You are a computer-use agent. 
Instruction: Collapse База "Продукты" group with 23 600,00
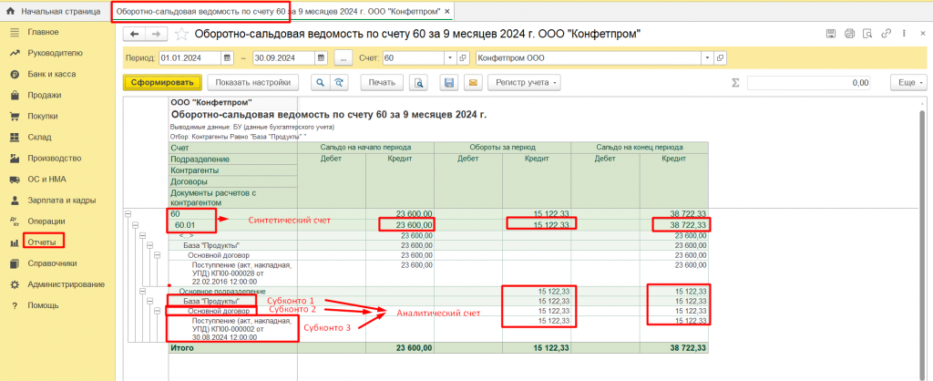149,245
